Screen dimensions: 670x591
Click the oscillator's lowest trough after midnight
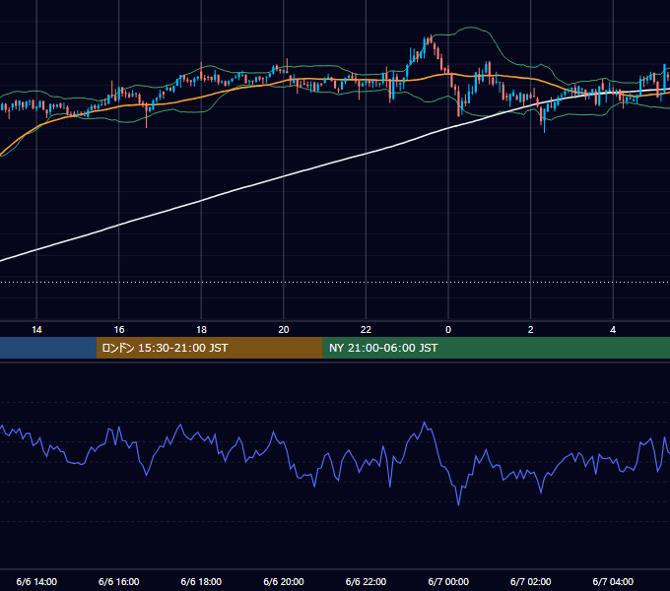(x=458, y=504)
